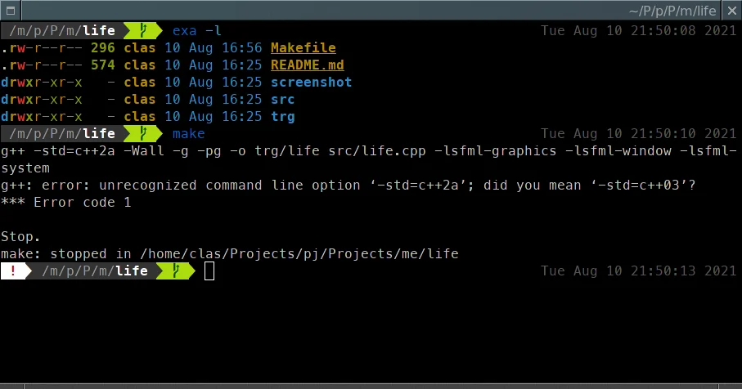Click the window title text ~/P/p/P/m/life
This screenshot has height=389, width=742.
click(x=672, y=11)
